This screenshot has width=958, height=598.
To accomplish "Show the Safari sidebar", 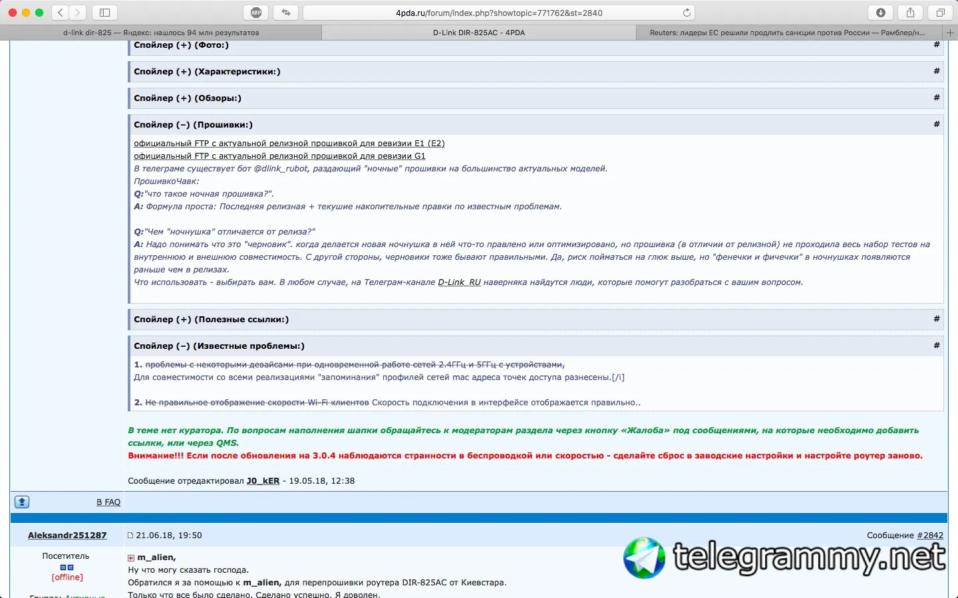I will click(x=104, y=13).
